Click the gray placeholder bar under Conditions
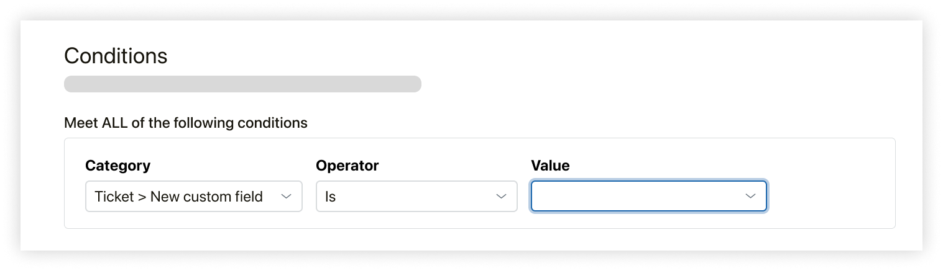943x271 pixels. [x=242, y=84]
